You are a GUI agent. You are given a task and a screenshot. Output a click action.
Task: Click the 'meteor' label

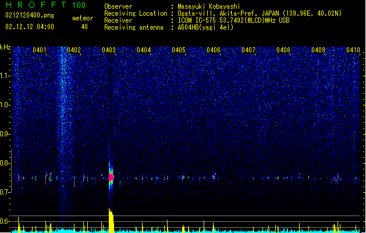83,18
